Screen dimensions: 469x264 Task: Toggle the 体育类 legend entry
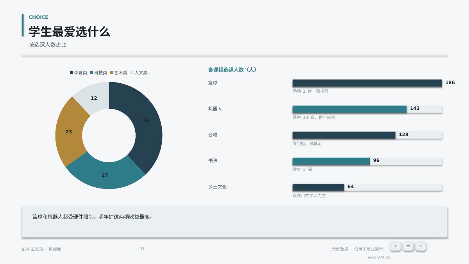click(79, 73)
